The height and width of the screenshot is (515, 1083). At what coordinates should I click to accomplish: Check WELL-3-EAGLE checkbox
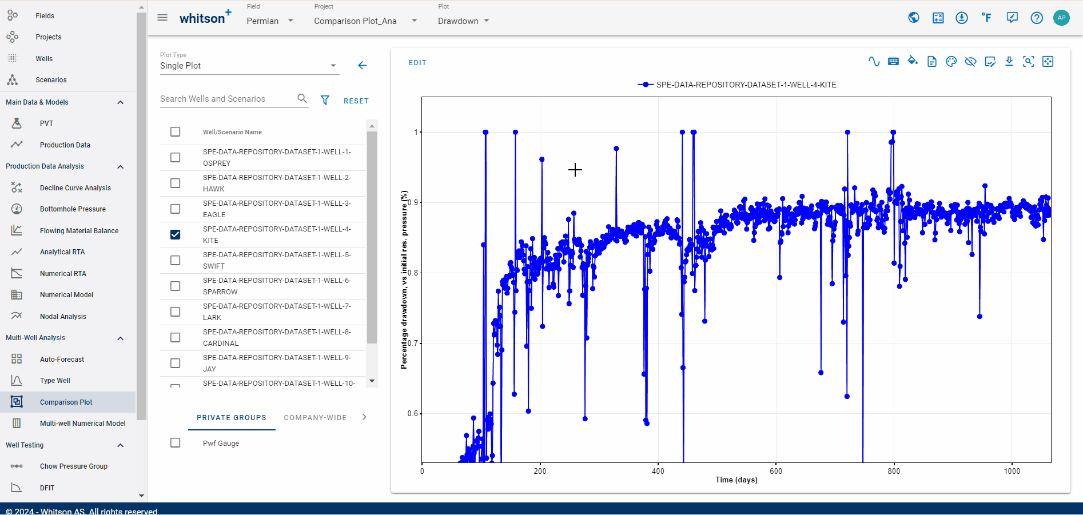coord(176,209)
